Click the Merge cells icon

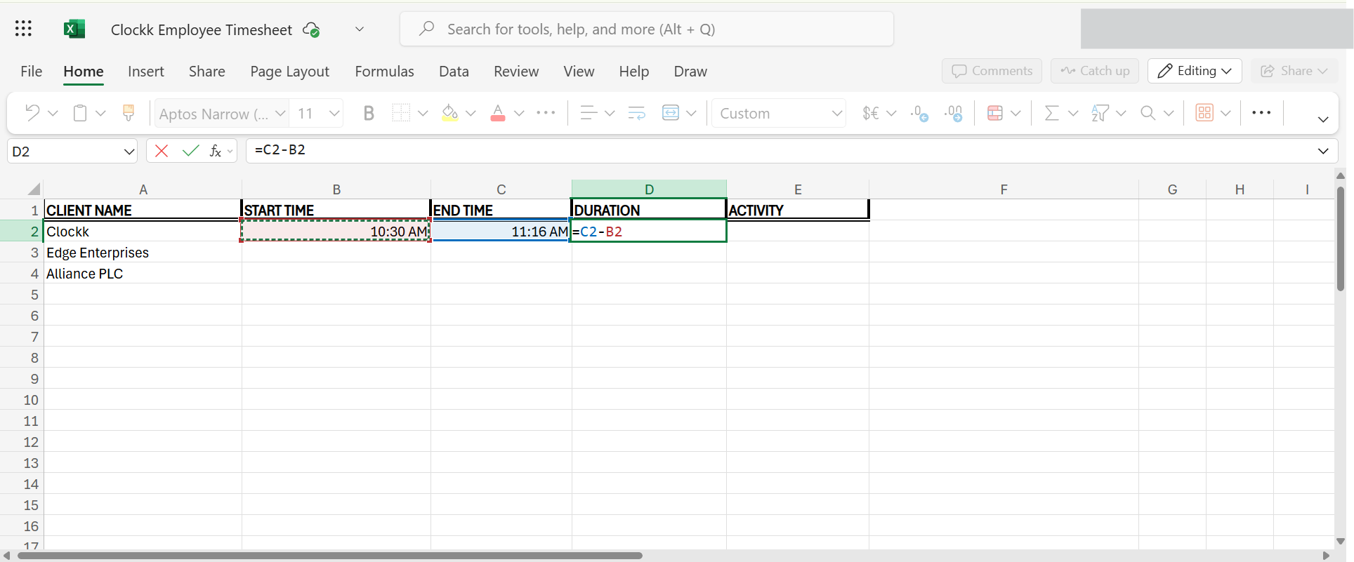pos(671,113)
